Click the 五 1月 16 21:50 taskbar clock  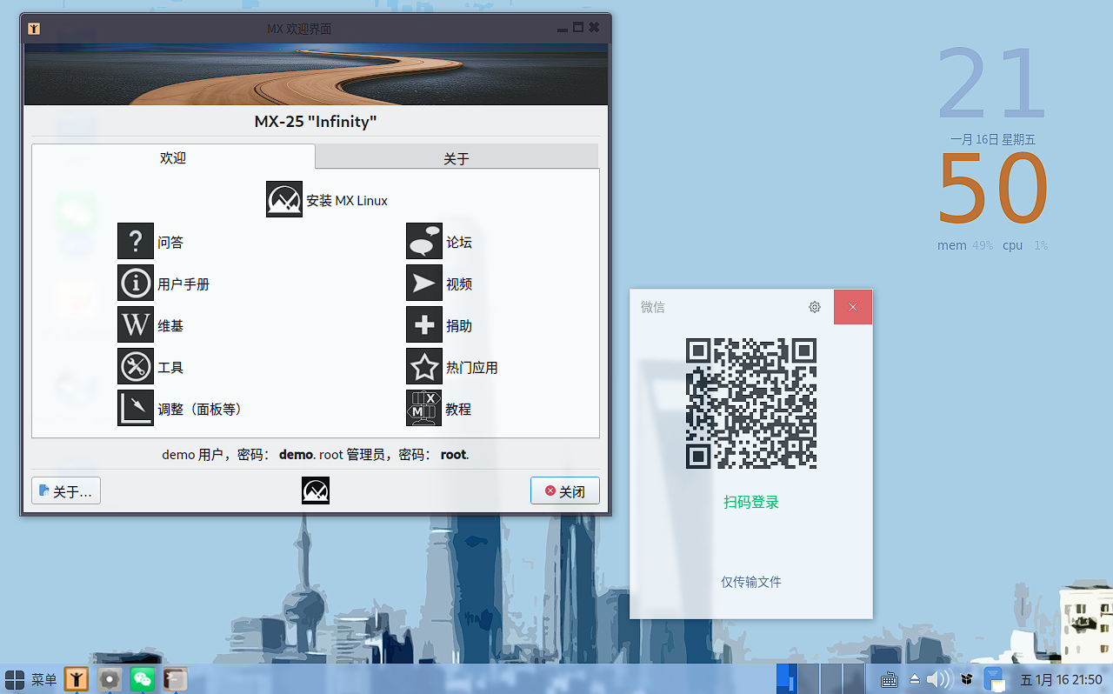point(1061,680)
